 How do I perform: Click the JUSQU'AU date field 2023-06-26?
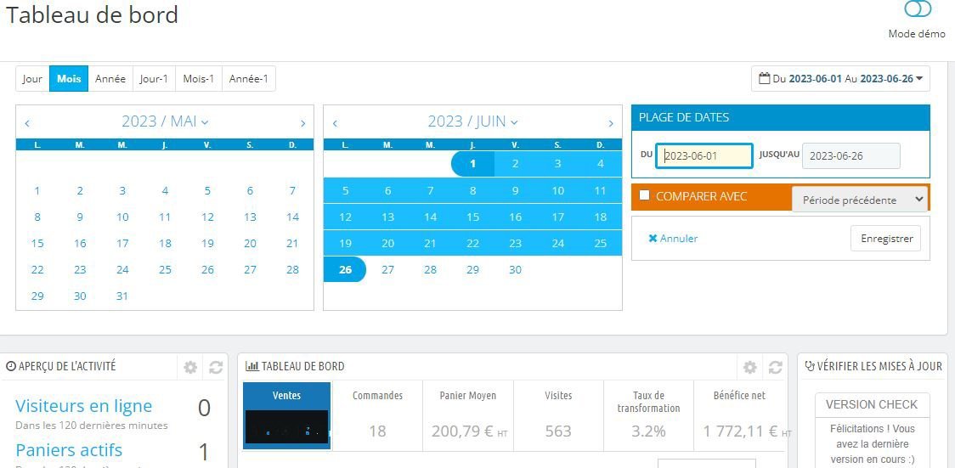click(850, 155)
